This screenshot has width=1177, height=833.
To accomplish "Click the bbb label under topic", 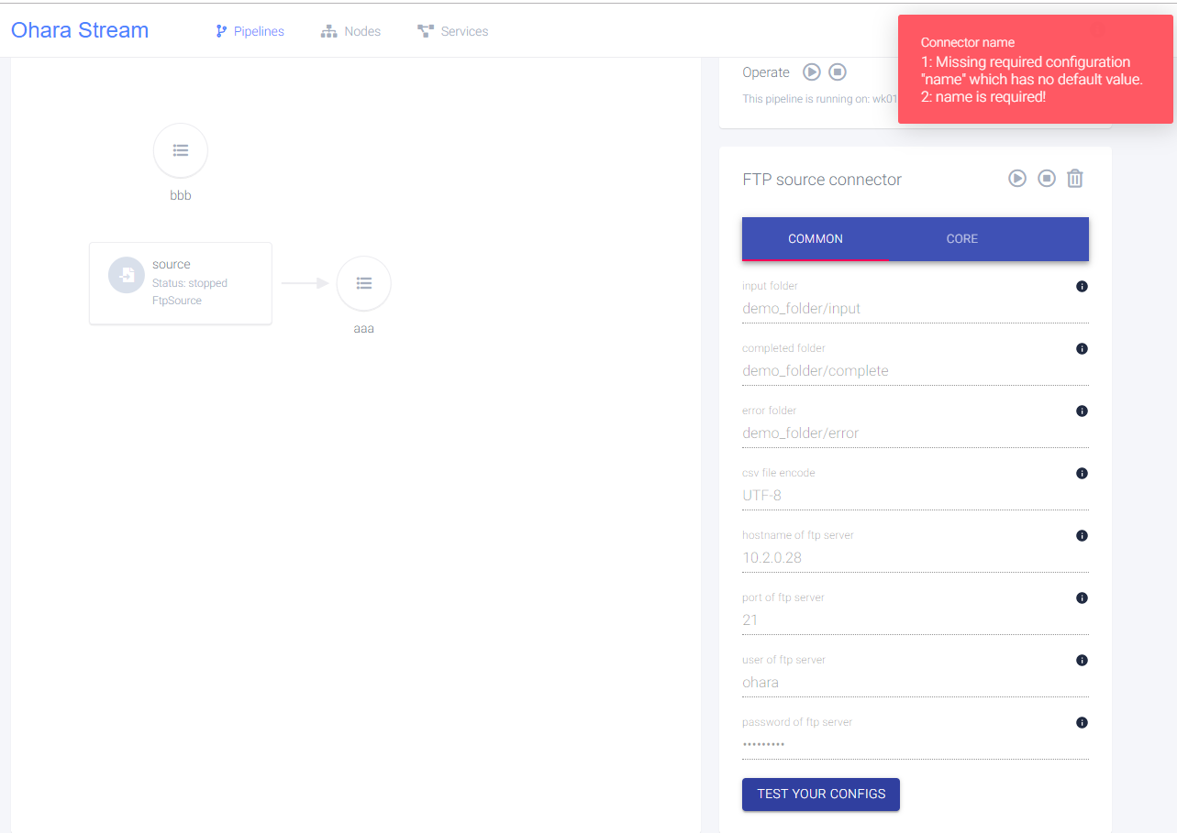I will 181,196.
